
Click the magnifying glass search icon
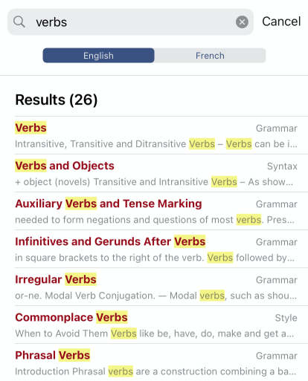(x=19, y=22)
